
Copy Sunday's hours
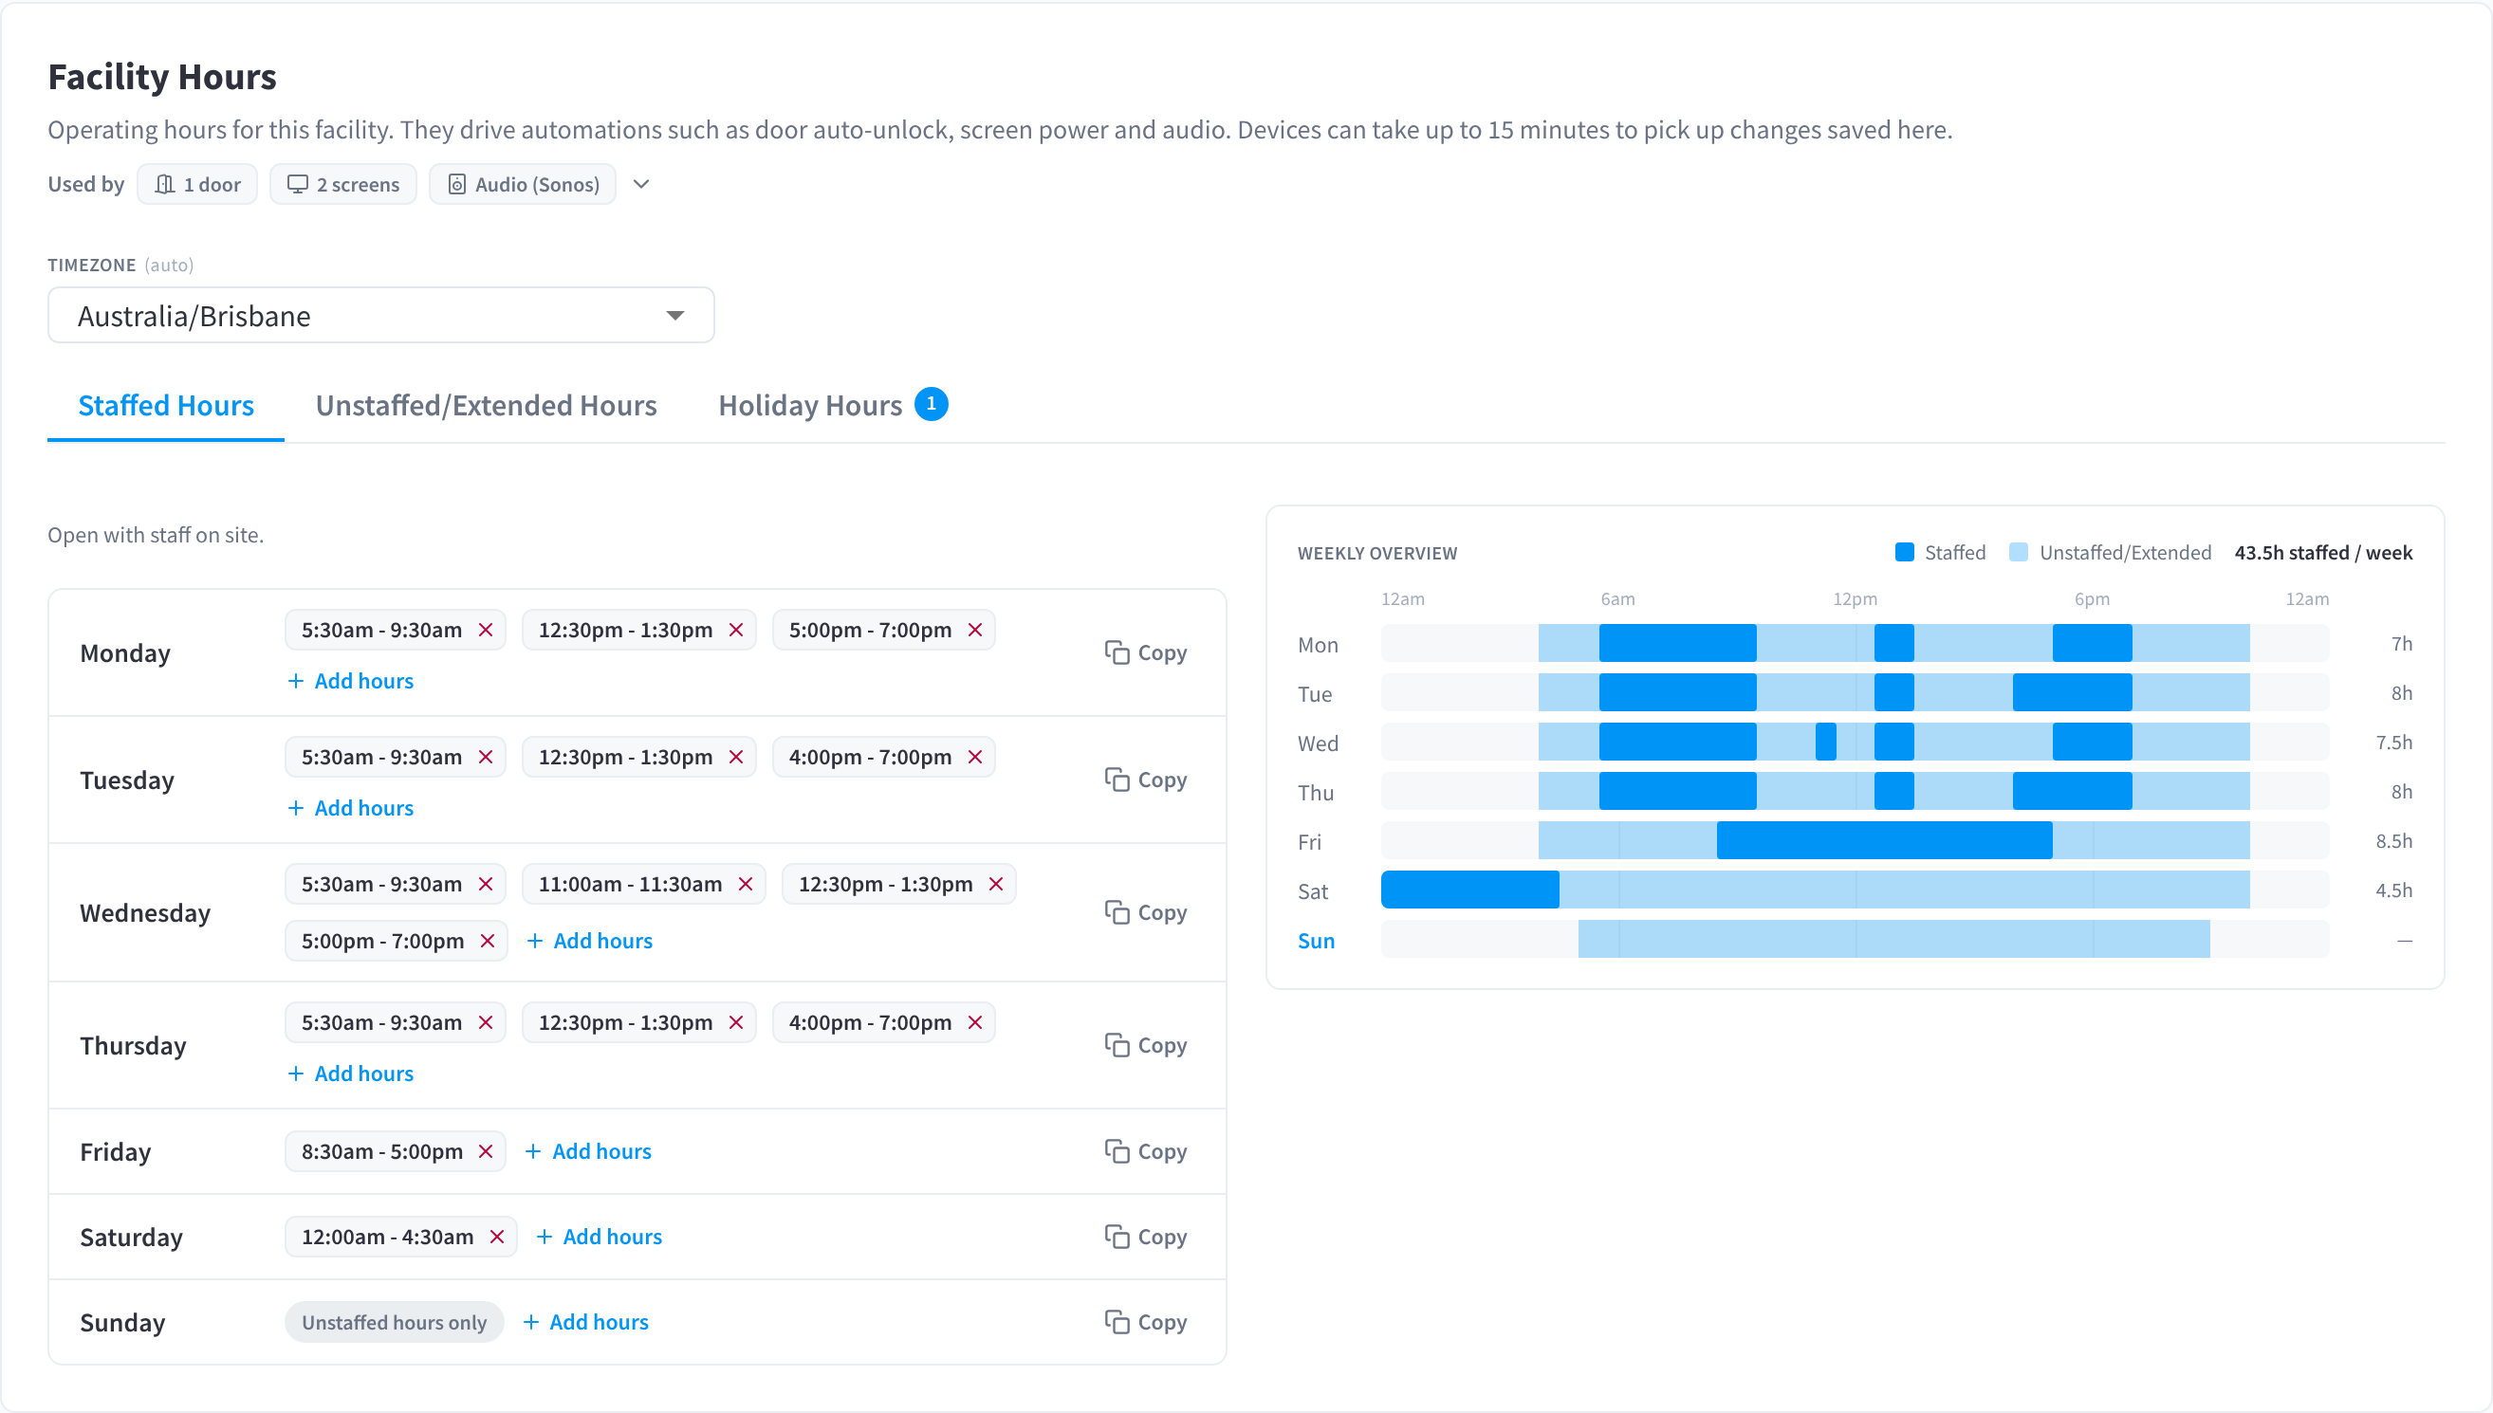[x=1146, y=1322]
